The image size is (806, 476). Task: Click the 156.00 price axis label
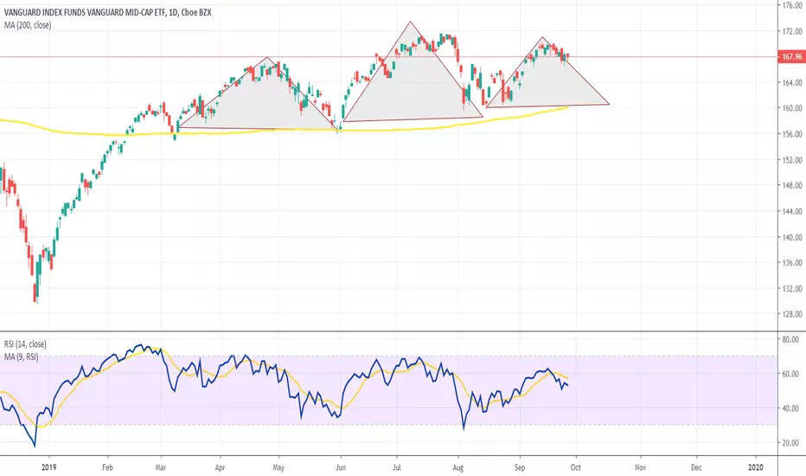coord(791,134)
